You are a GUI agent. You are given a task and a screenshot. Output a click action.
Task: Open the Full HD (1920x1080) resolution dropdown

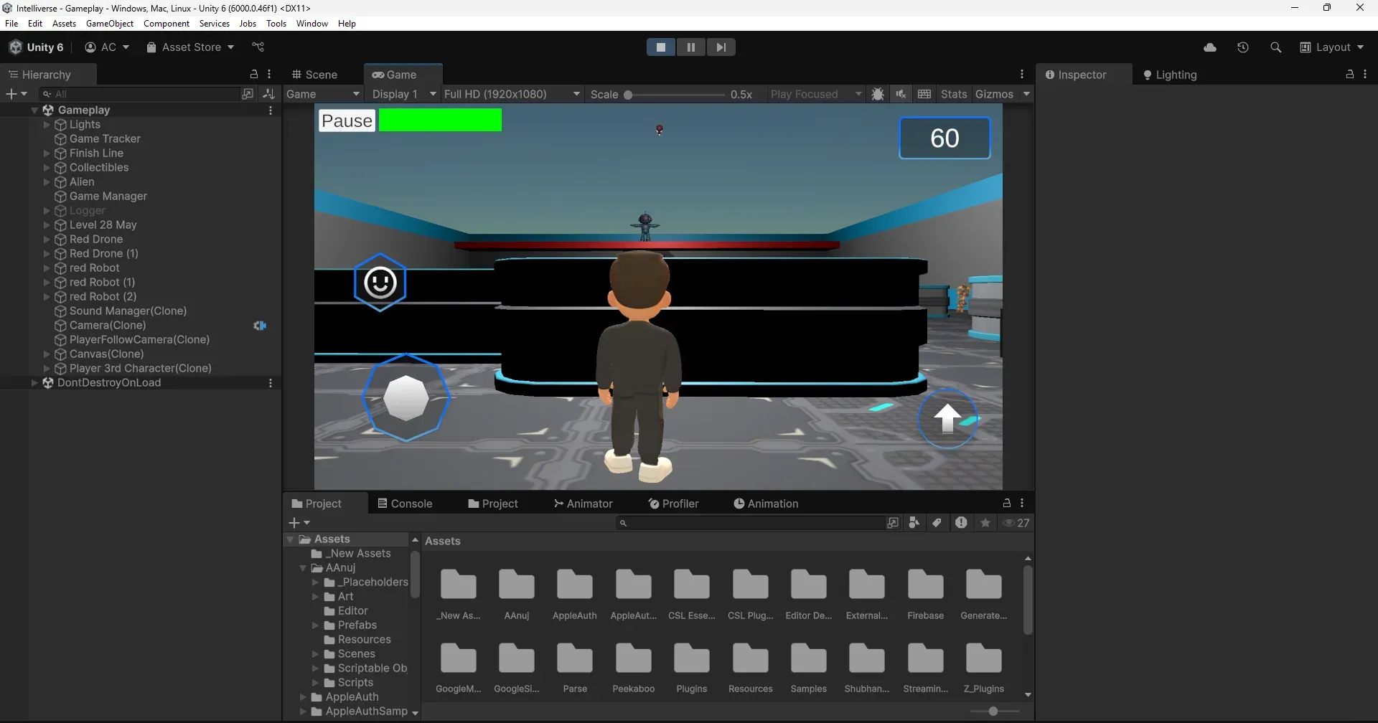(512, 94)
